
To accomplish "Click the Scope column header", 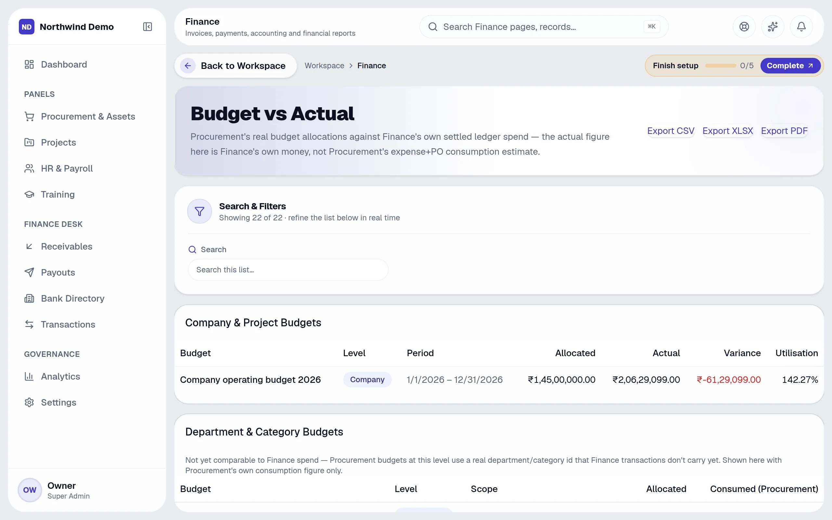I will point(484,489).
